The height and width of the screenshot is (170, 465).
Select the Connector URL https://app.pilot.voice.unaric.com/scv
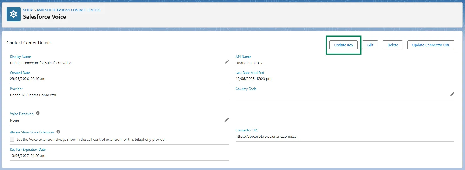[266, 137]
